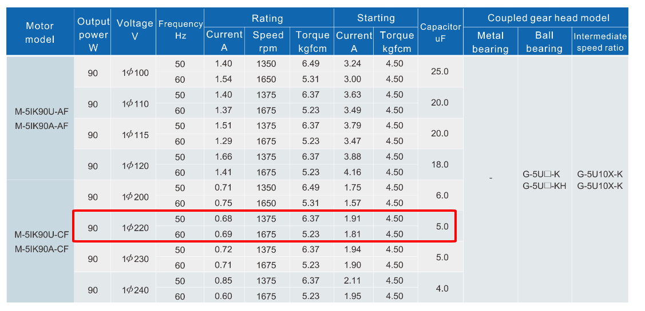Click the Rating group header

click(267, 18)
